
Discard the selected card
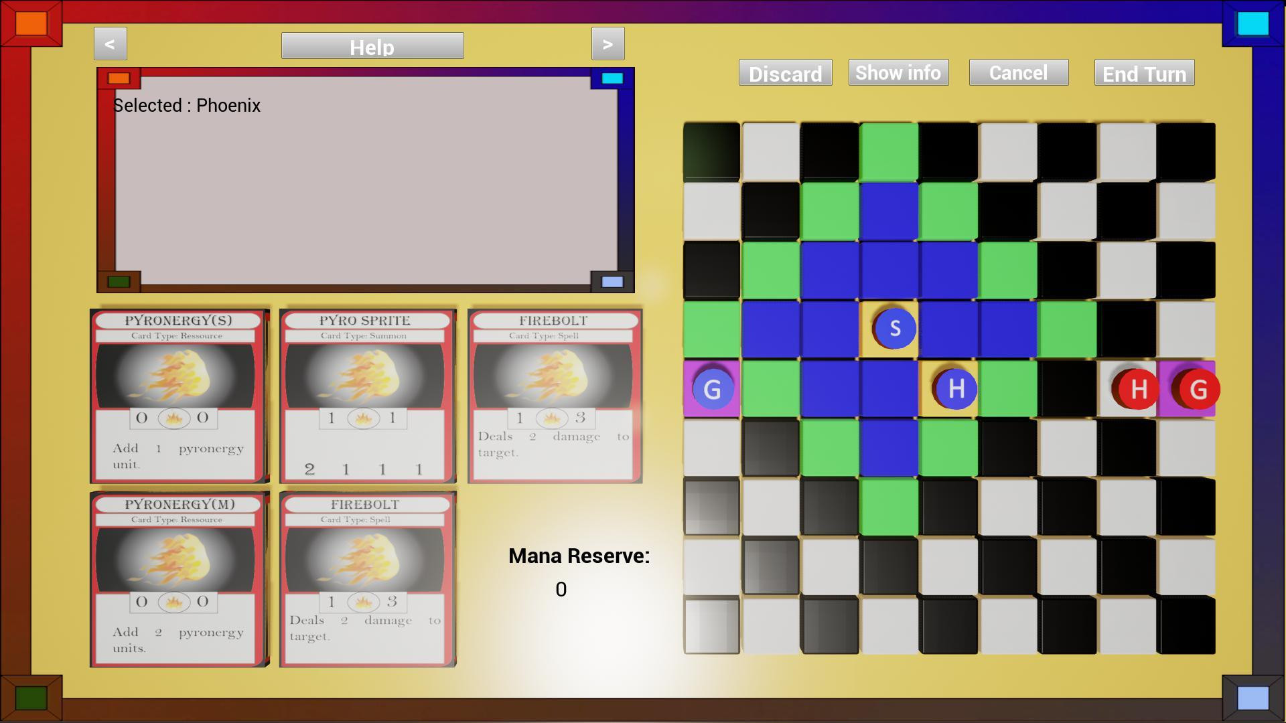tap(786, 73)
